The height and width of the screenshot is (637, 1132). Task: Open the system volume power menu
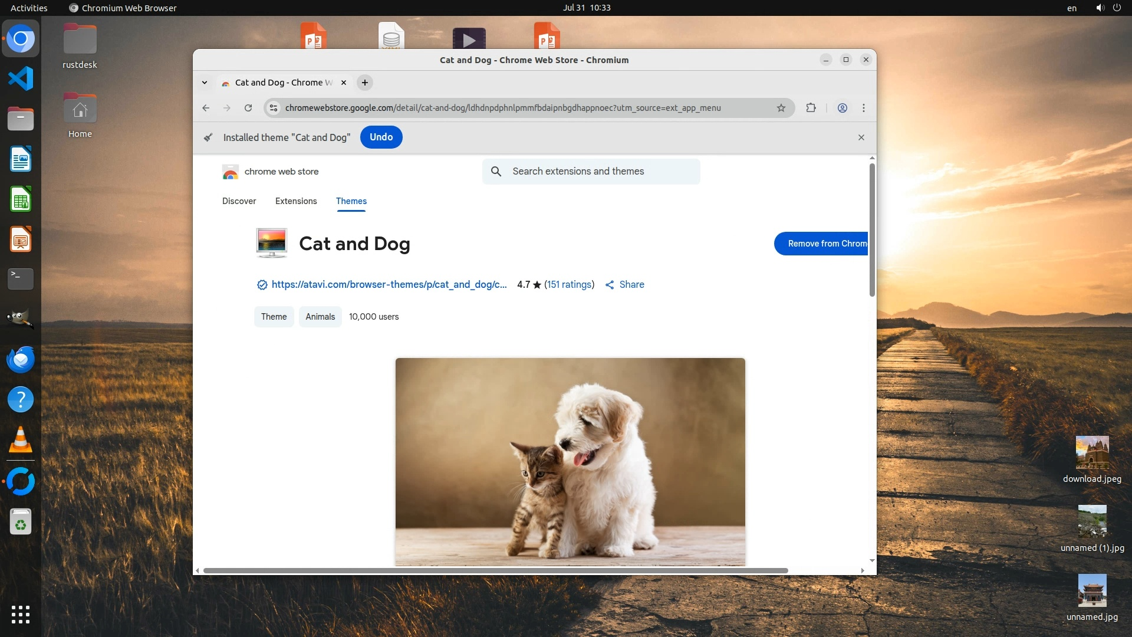[x=1108, y=8]
